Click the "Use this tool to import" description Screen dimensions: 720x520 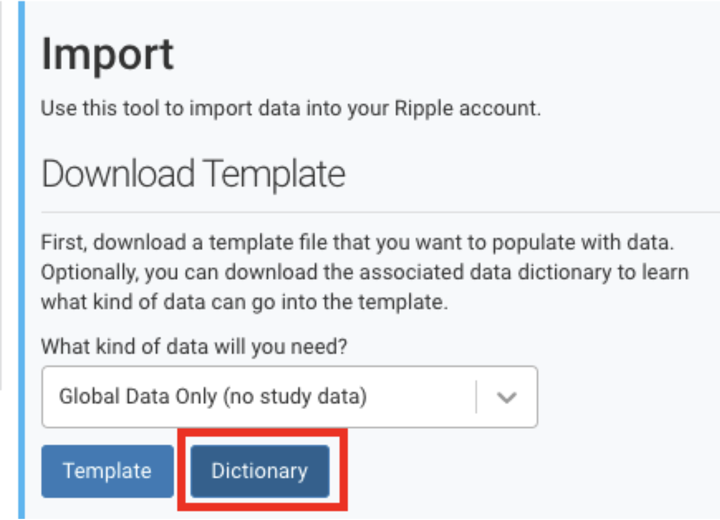point(290,108)
